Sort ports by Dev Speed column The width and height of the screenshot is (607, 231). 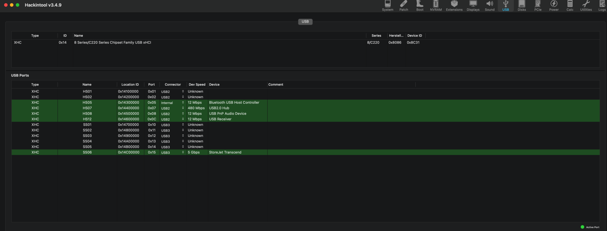pyautogui.click(x=197, y=84)
